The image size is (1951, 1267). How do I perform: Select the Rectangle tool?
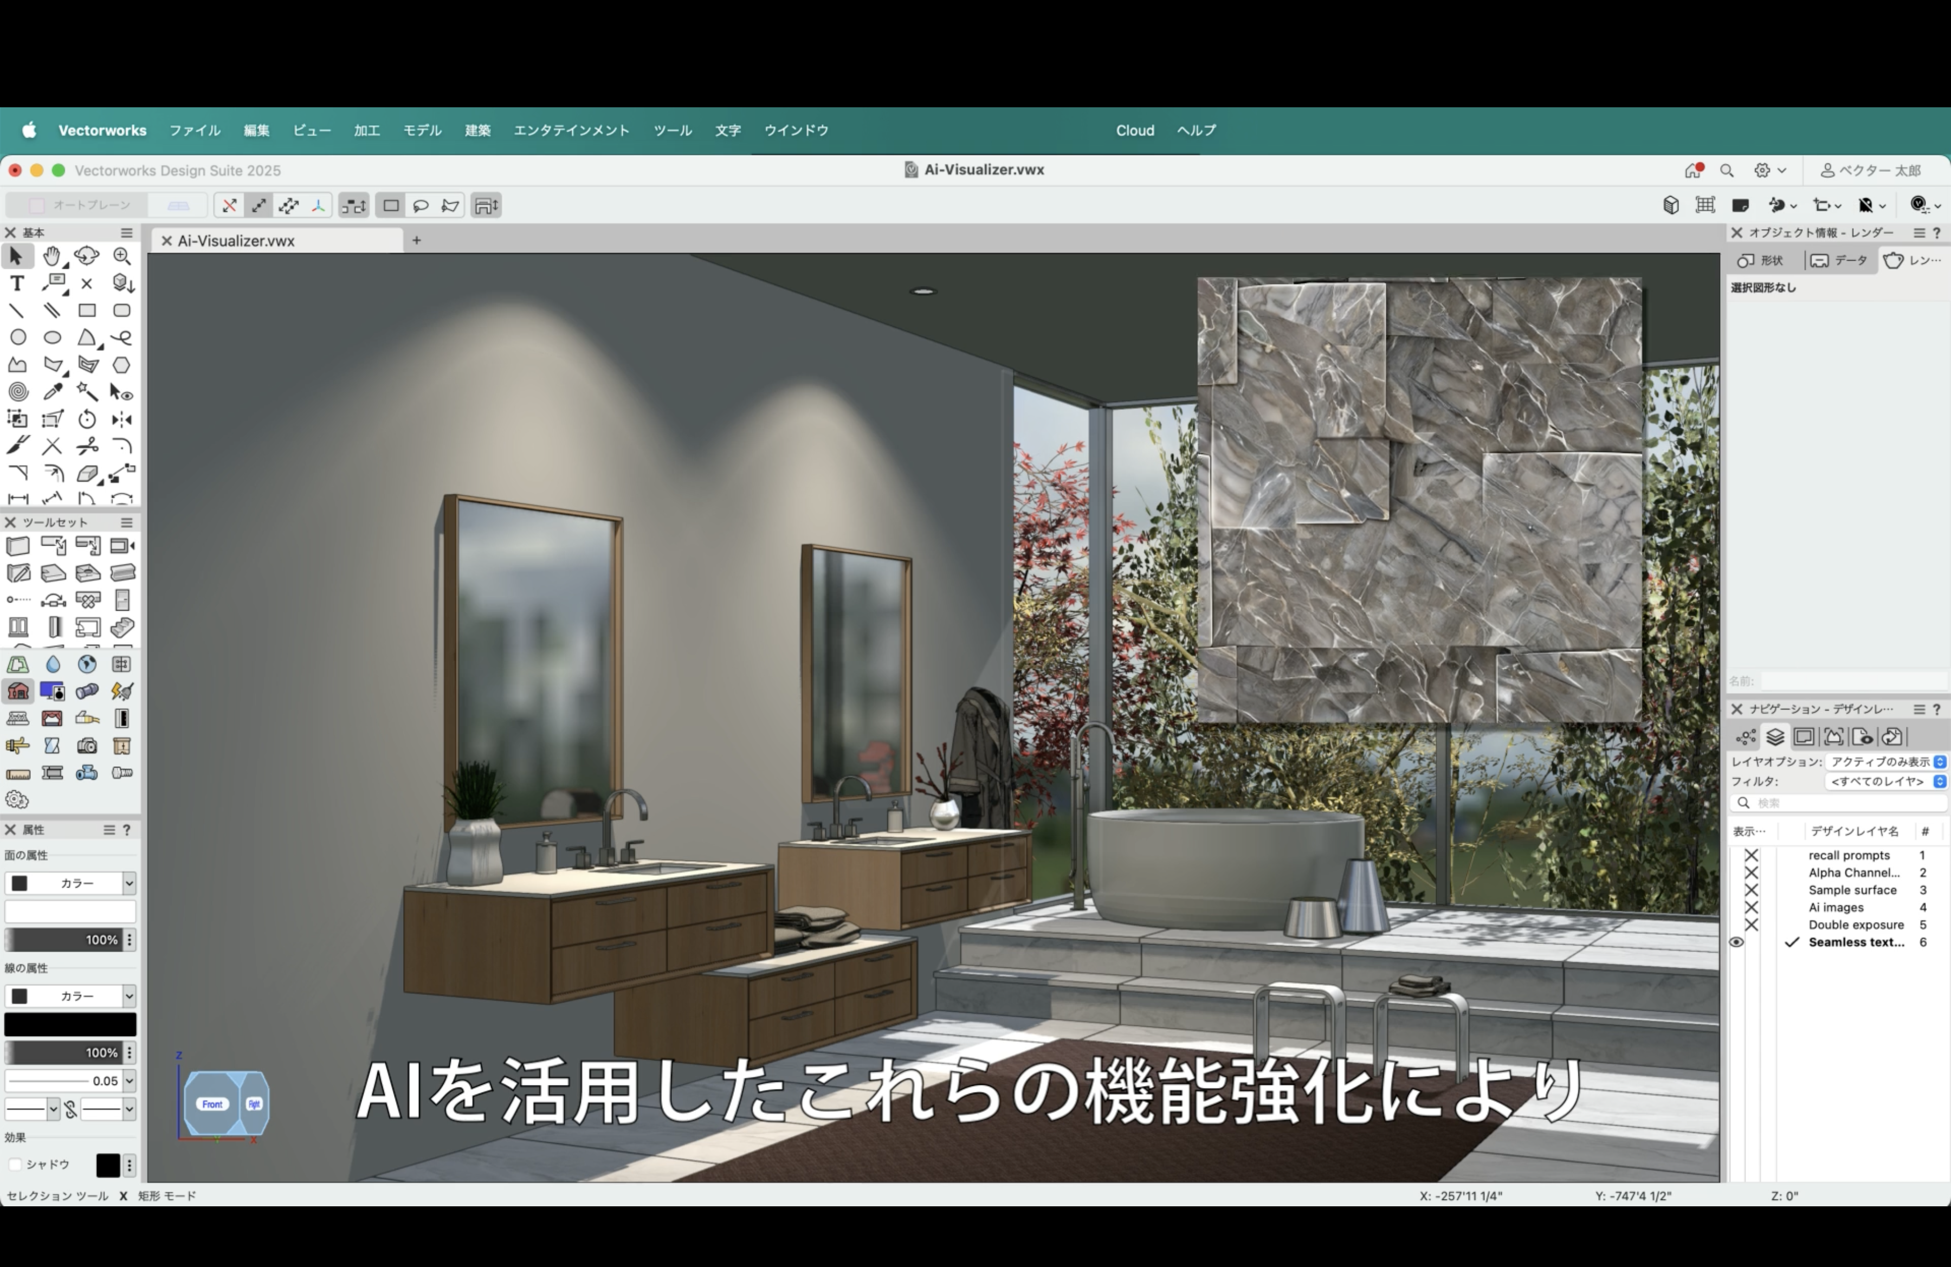point(87,311)
